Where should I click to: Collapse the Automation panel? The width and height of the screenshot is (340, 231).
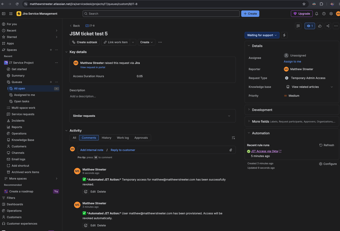[x=249, y=133]
